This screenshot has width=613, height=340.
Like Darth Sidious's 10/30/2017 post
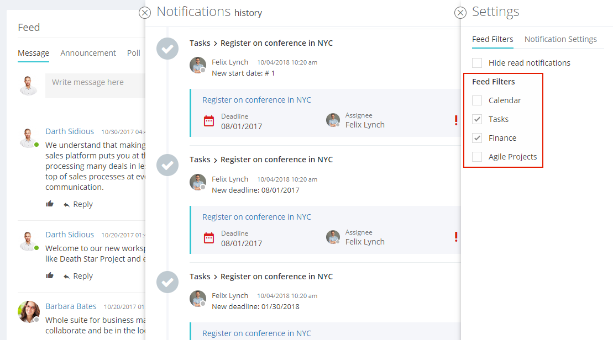[x=50, y=204]
